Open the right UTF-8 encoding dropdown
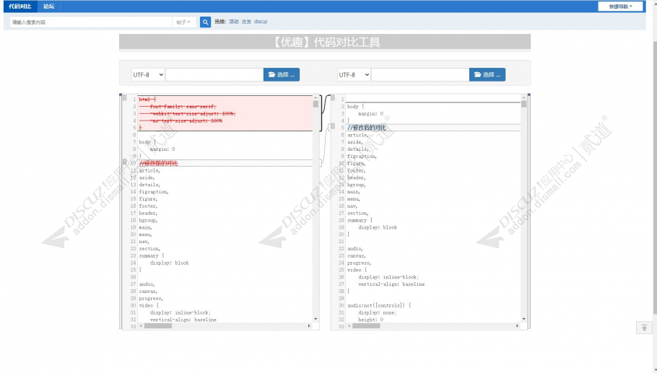The width and height of the screenshot is (657, 373). pos(354,74)
